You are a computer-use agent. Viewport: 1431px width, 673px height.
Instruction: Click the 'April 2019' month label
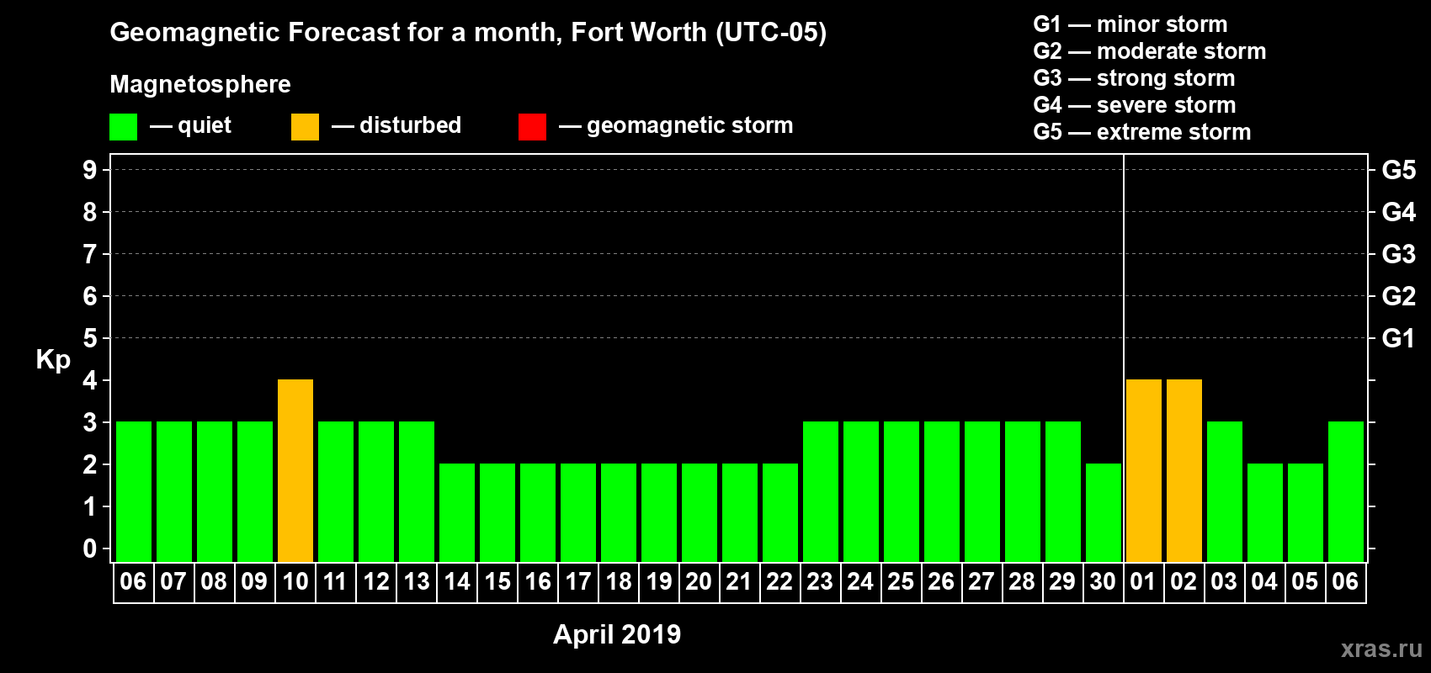(617, 634)
